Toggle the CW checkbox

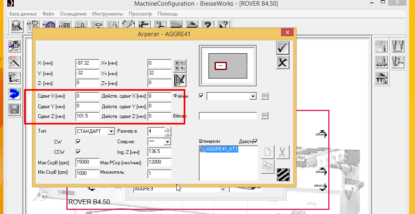78,142
